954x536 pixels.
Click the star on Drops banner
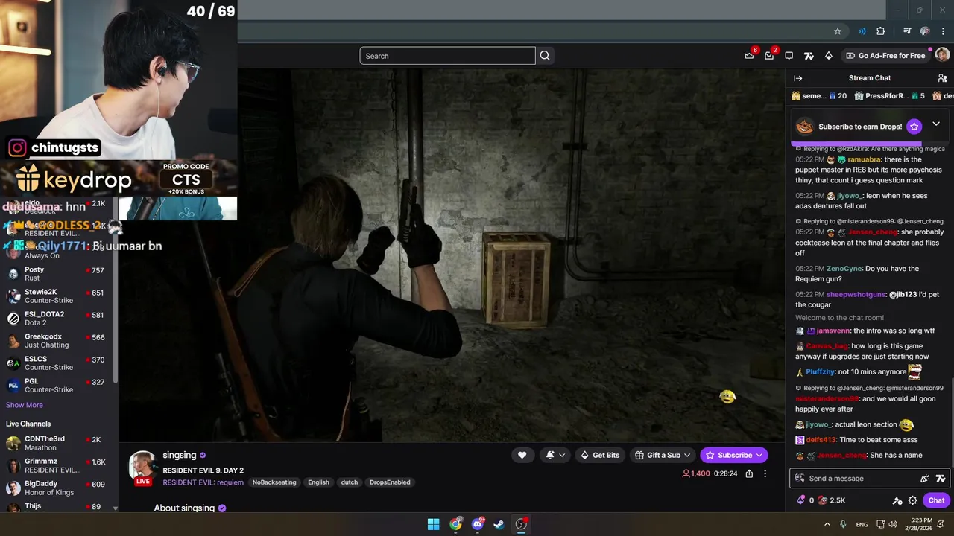(x=914, y=127)
